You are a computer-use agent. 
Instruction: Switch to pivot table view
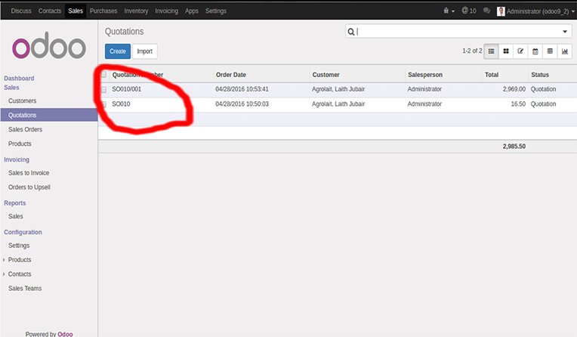(x=550, y=51)
